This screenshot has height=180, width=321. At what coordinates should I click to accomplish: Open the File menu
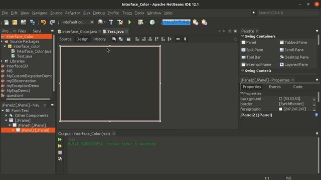click(5, 13)
